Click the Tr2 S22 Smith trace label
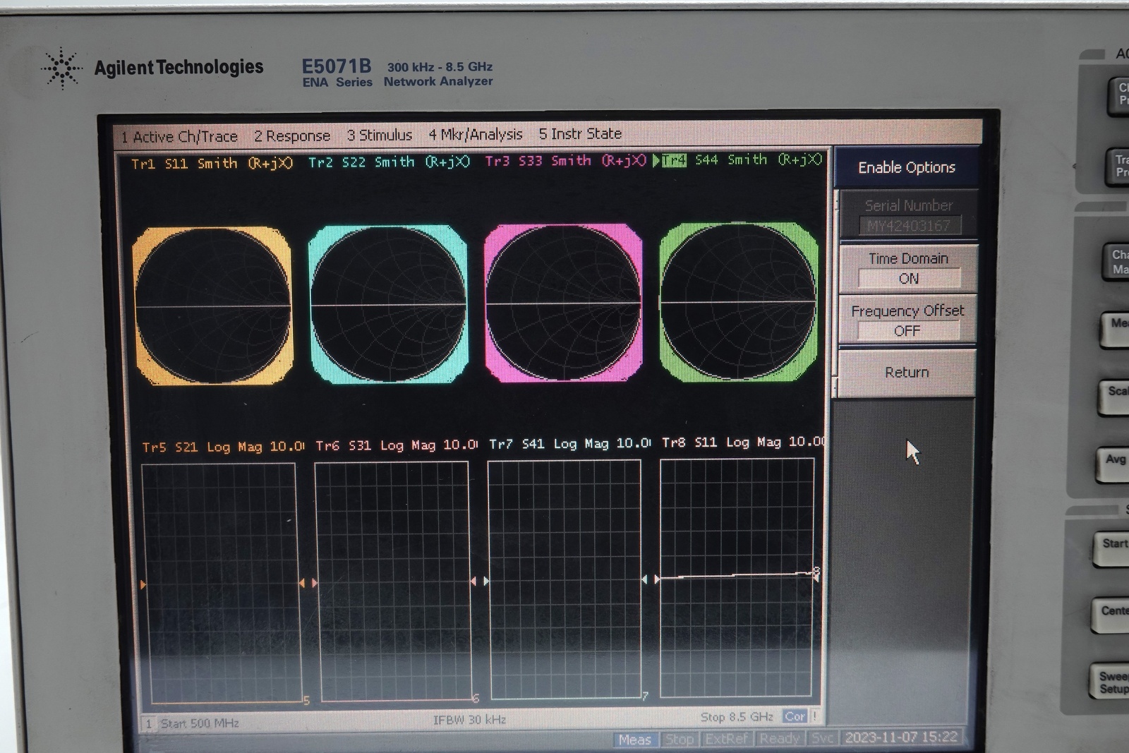 pos(389,162)
